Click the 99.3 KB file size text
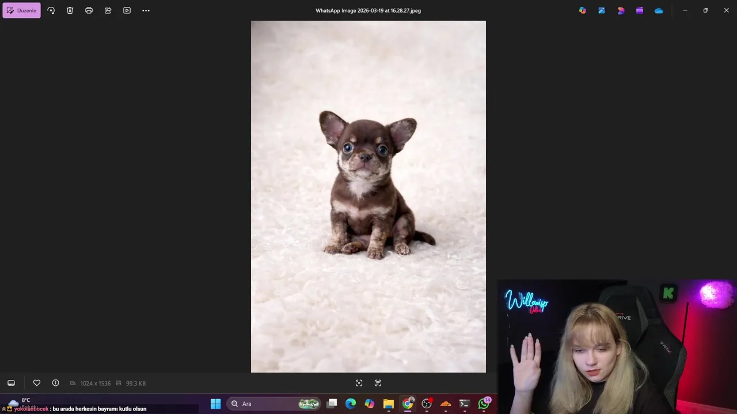 point(136,384)
